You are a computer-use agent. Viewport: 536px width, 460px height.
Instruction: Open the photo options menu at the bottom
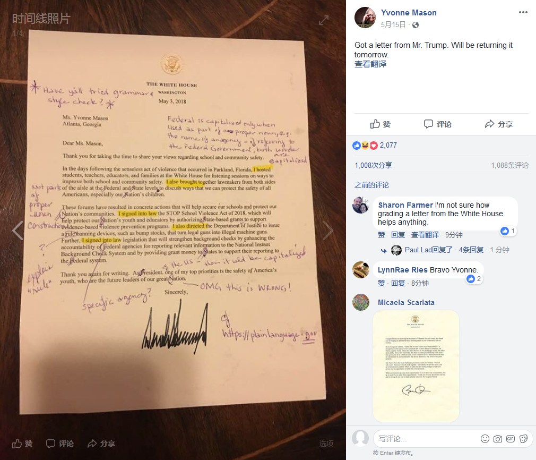326,444
